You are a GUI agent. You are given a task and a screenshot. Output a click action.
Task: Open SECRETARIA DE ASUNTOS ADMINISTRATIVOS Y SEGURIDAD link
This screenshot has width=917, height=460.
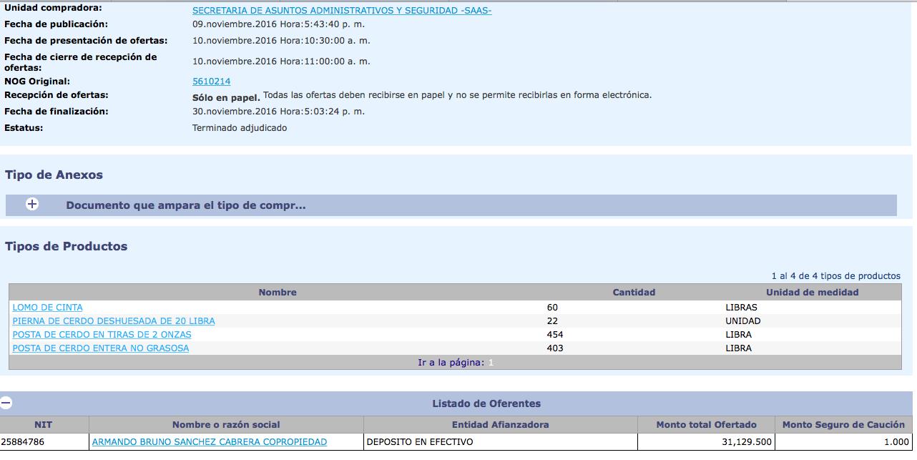pyautogui.click(x=342, y=11)
